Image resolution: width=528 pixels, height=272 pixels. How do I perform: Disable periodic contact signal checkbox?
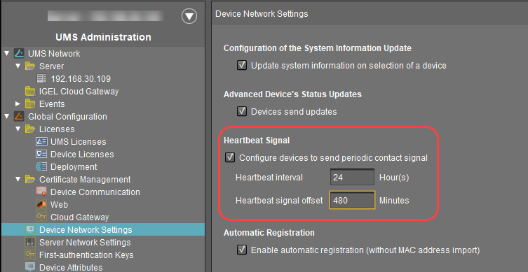[x=230, y=157]
